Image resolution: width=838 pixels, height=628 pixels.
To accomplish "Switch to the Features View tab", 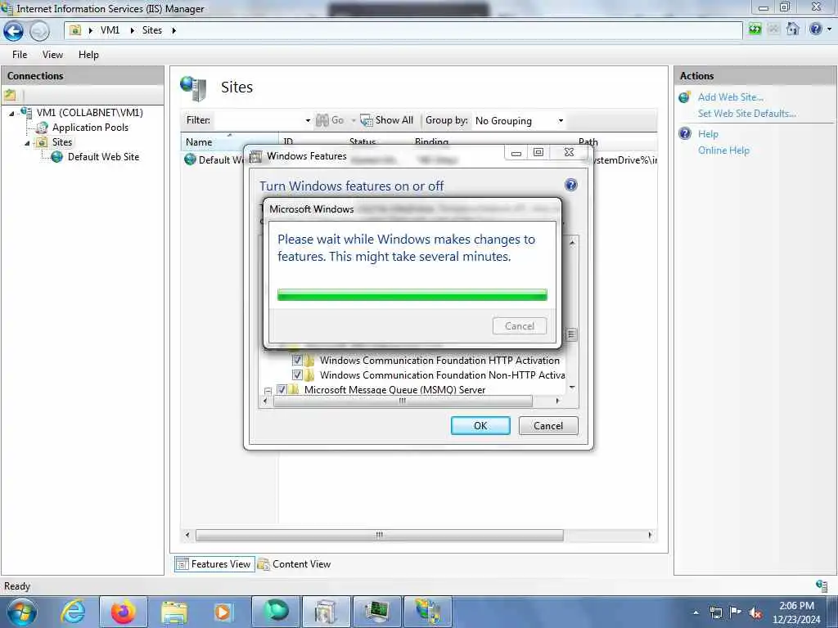I will click(x=214, y=564).
